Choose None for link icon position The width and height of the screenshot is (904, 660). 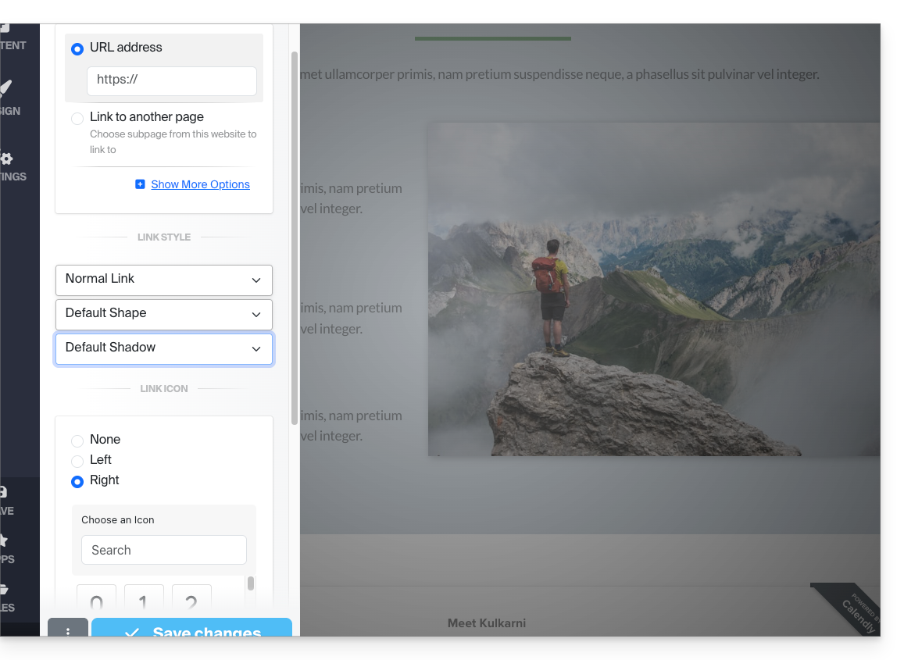tap(77, 441)
